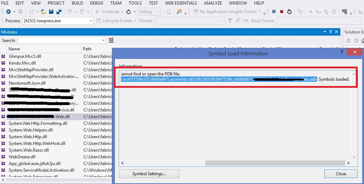This screenshot has width=364, height=184.
Task: Click the Open File folder icon
Action: [x=43, y=12]
